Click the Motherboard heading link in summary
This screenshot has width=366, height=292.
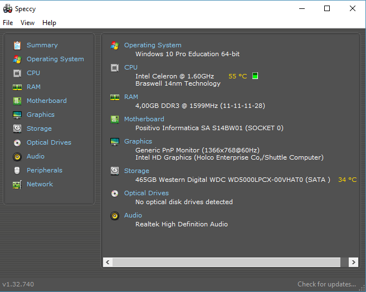(144, 119)
